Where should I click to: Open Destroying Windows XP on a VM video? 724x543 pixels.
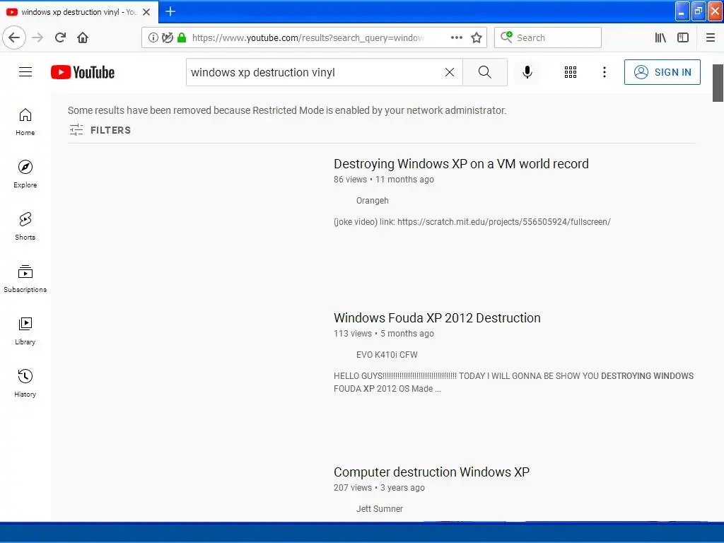point(461,164)
